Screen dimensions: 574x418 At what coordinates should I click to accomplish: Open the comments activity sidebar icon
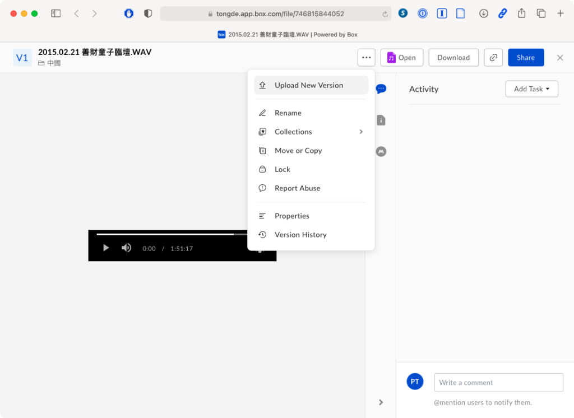coord(381,89)
